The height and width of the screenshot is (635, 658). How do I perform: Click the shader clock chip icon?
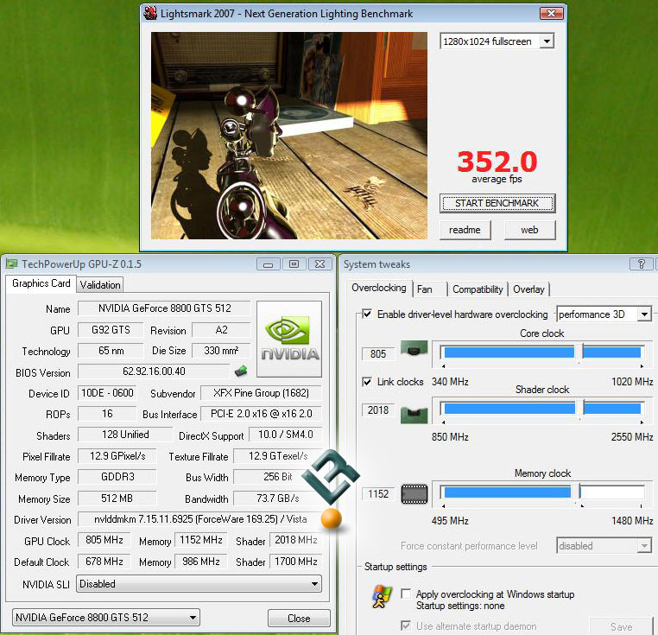[x=414, y=415]
